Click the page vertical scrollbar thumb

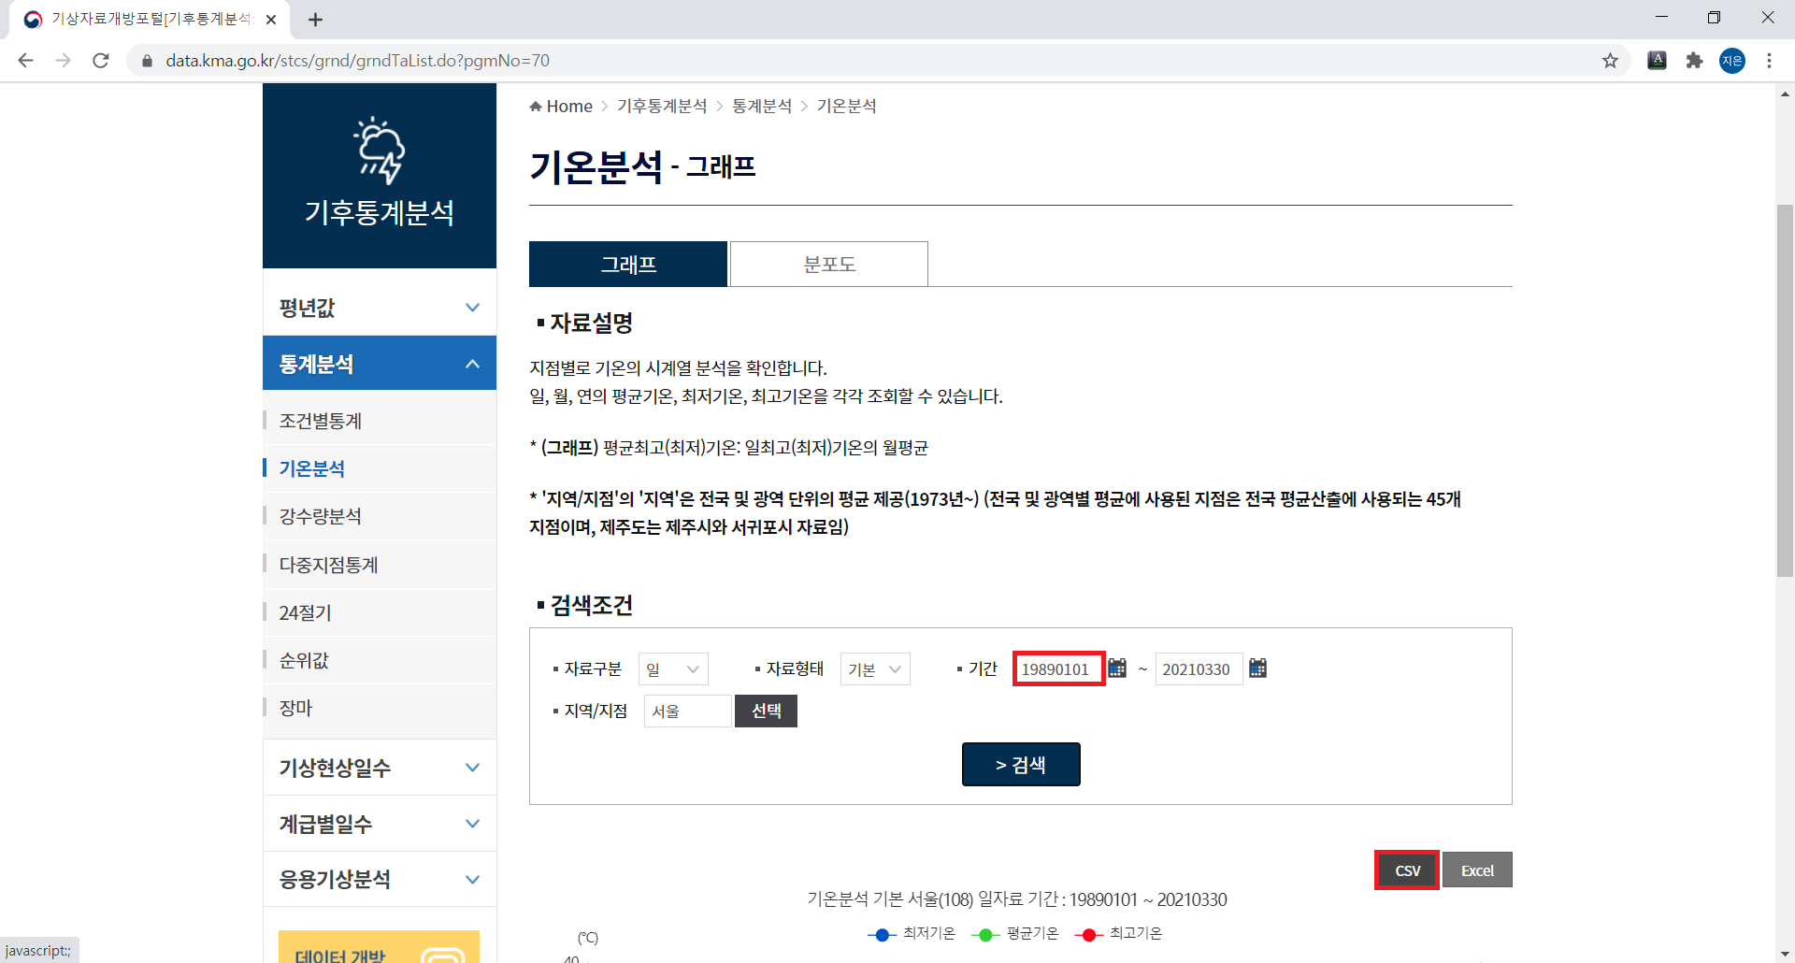click(x=1785, y=391)
